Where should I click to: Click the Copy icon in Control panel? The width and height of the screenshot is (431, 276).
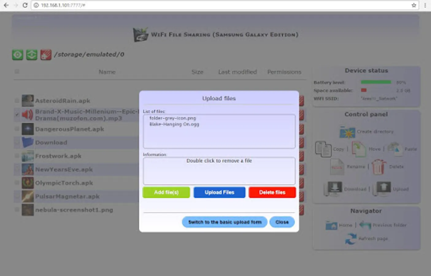(x=323, y=149)
